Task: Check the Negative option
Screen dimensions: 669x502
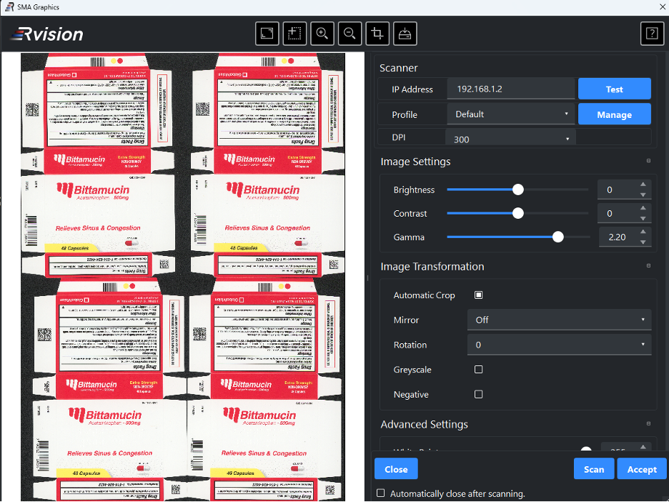Action: point(479,395)
